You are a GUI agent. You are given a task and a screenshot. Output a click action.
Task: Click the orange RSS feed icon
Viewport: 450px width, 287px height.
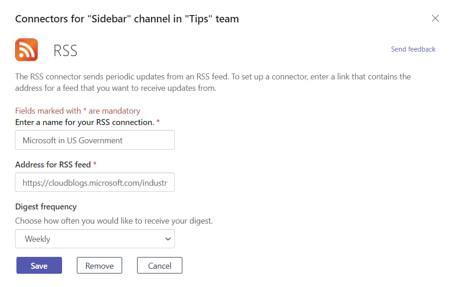click(x=26, y=50)
